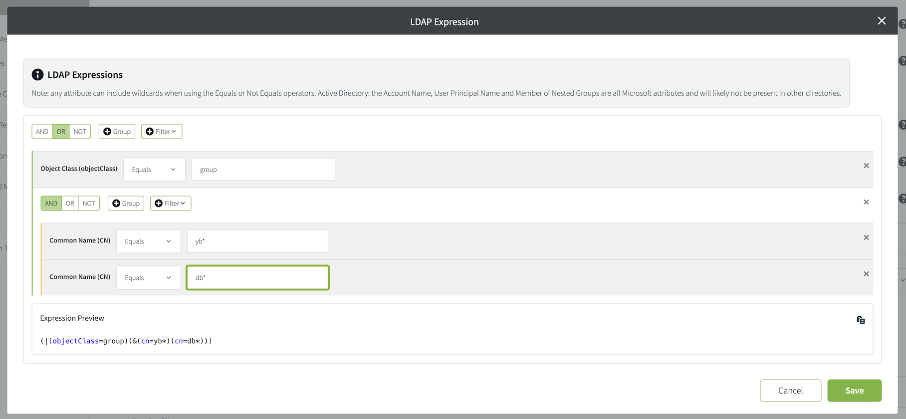Open the top-level Filter dropdown
Image resolution: width=906 pixels, height=419 pixels.
(162, 132)
